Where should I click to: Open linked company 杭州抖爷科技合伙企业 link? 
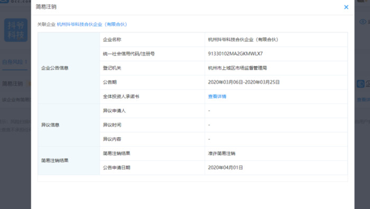(92, 24)
